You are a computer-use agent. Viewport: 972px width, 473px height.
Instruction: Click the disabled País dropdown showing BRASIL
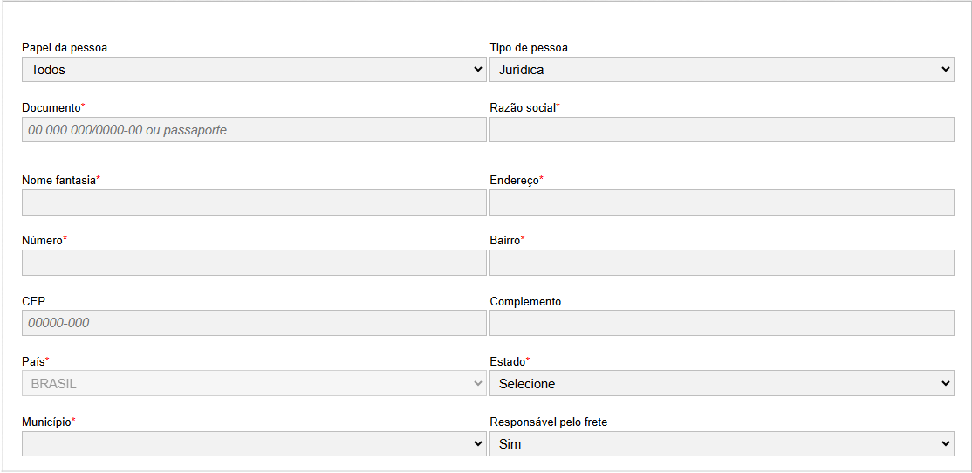tap(253, 383)
